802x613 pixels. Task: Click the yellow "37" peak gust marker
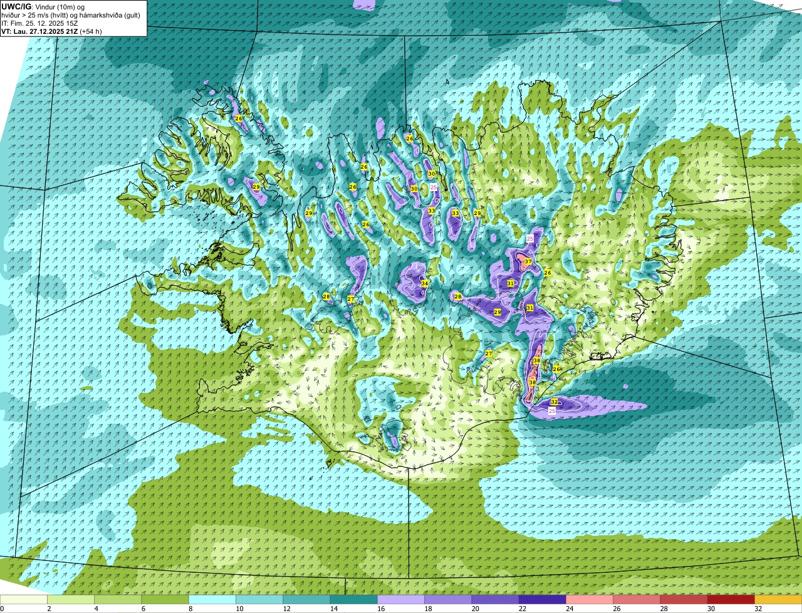coord(528,261)
